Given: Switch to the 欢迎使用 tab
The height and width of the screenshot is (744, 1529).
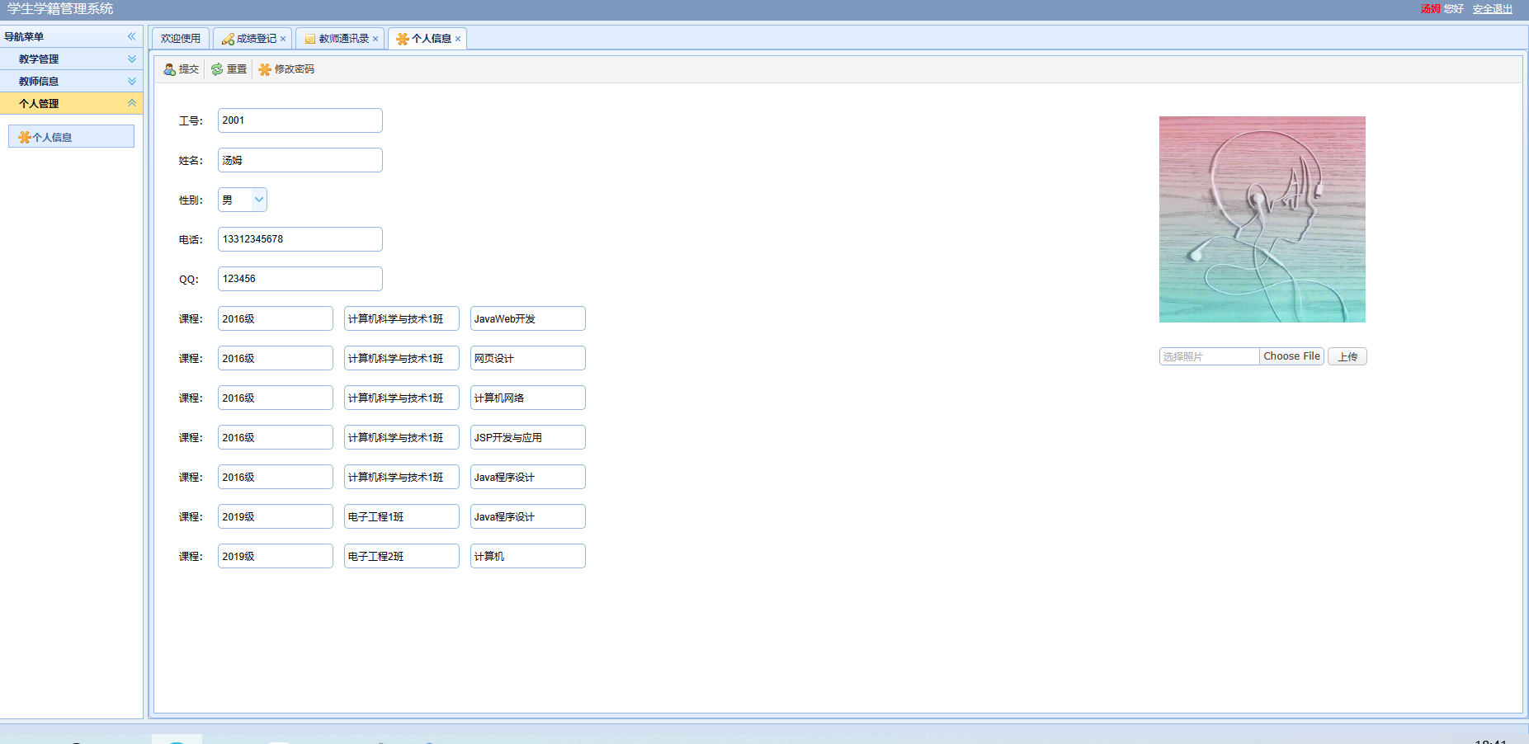Looking at the screenshot, I should coord(180,39).
